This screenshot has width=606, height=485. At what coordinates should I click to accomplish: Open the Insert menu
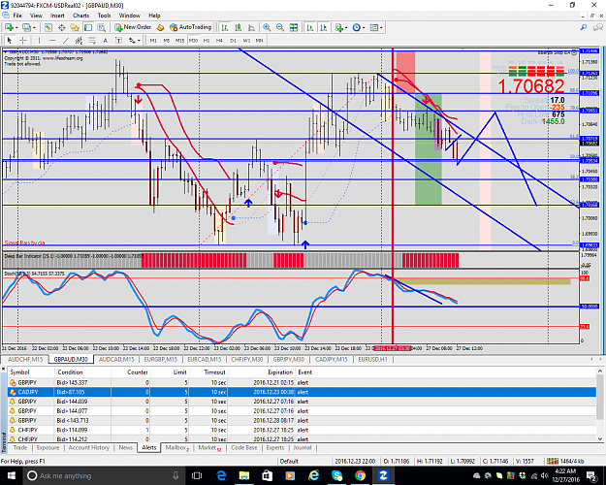coord(57,16)
